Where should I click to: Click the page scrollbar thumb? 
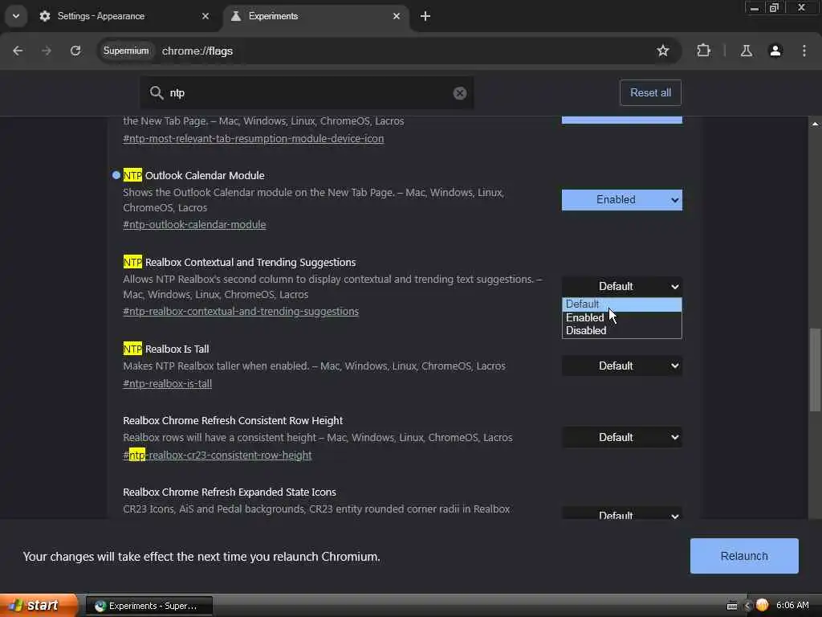click(x=815, y=370)
